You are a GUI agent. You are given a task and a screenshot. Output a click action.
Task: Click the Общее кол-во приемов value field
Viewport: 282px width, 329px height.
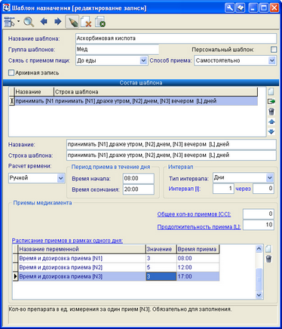click(x=259, y=214)
